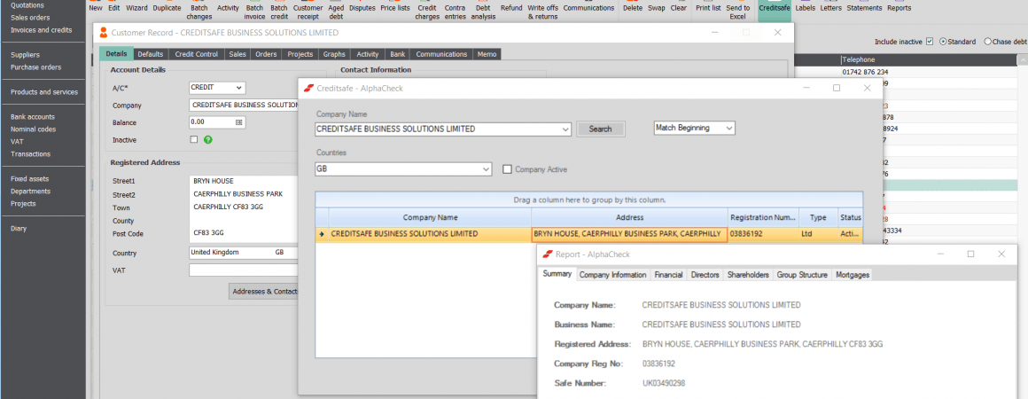Screen dimensions: 1028x399
Task: Click the Duplicate toolbar item
Action: (x=167, y=9)
